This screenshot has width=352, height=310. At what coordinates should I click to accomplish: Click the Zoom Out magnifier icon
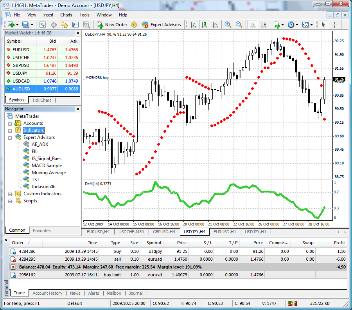coord(239,25)
